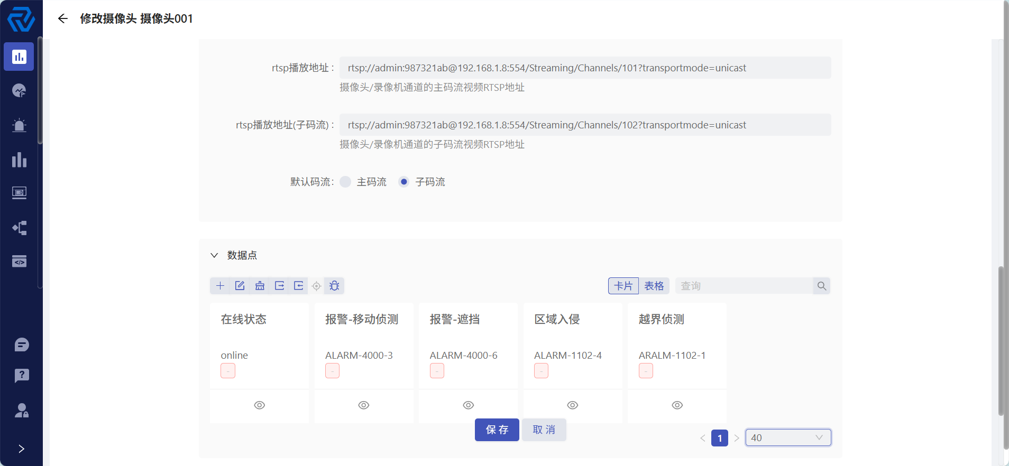Image resolution: width=1009 pixels, height=466 pixels.
Task: Go back using the arrow beside 修改摄像头
Action: [63, 18]
